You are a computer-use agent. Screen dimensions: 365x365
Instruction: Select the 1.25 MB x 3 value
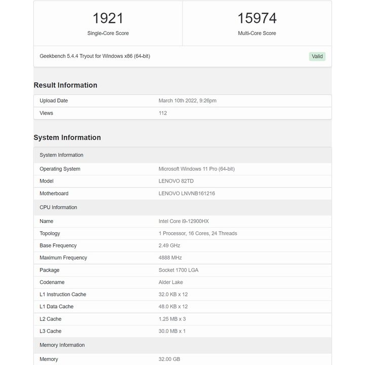click(172, 319)
